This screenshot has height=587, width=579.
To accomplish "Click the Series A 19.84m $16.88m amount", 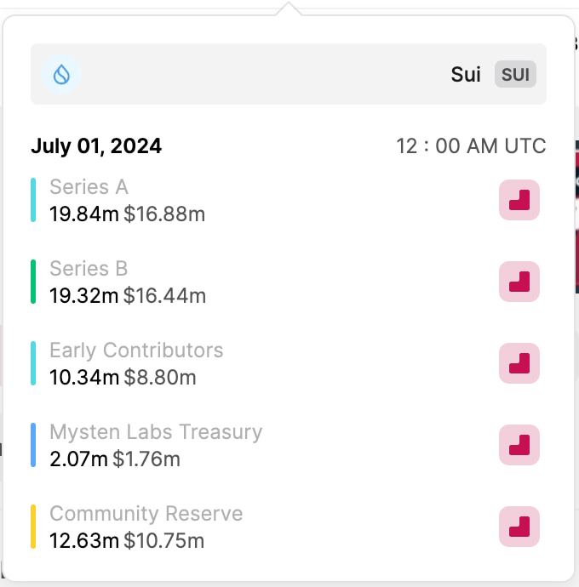I will pos(127,214).
